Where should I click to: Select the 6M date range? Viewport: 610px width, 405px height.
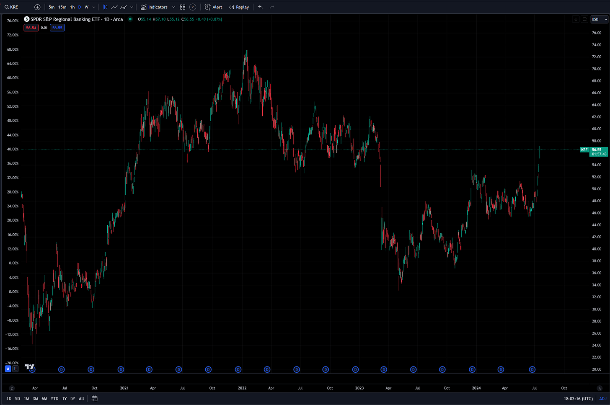pos(44,399)
